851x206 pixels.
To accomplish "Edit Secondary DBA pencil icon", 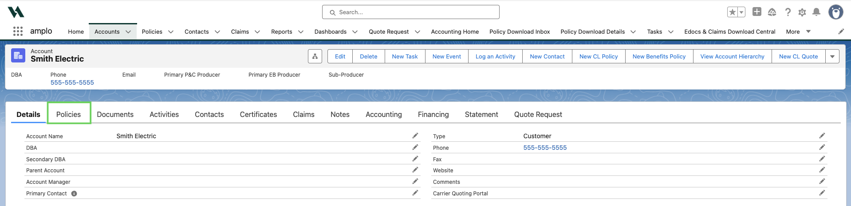I will (x=415, y=159).
